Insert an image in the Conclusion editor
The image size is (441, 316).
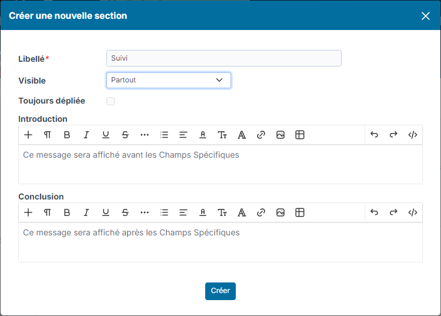[x=280, y=212]
